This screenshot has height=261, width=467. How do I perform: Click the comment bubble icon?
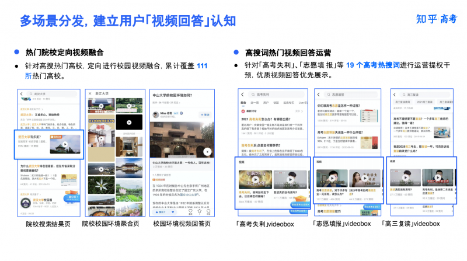click(208, 211)
